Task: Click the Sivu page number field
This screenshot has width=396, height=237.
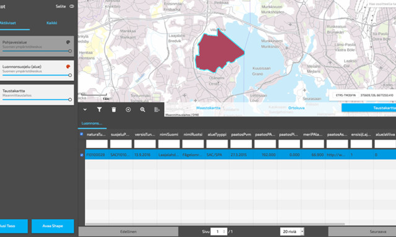Action: 218,231
